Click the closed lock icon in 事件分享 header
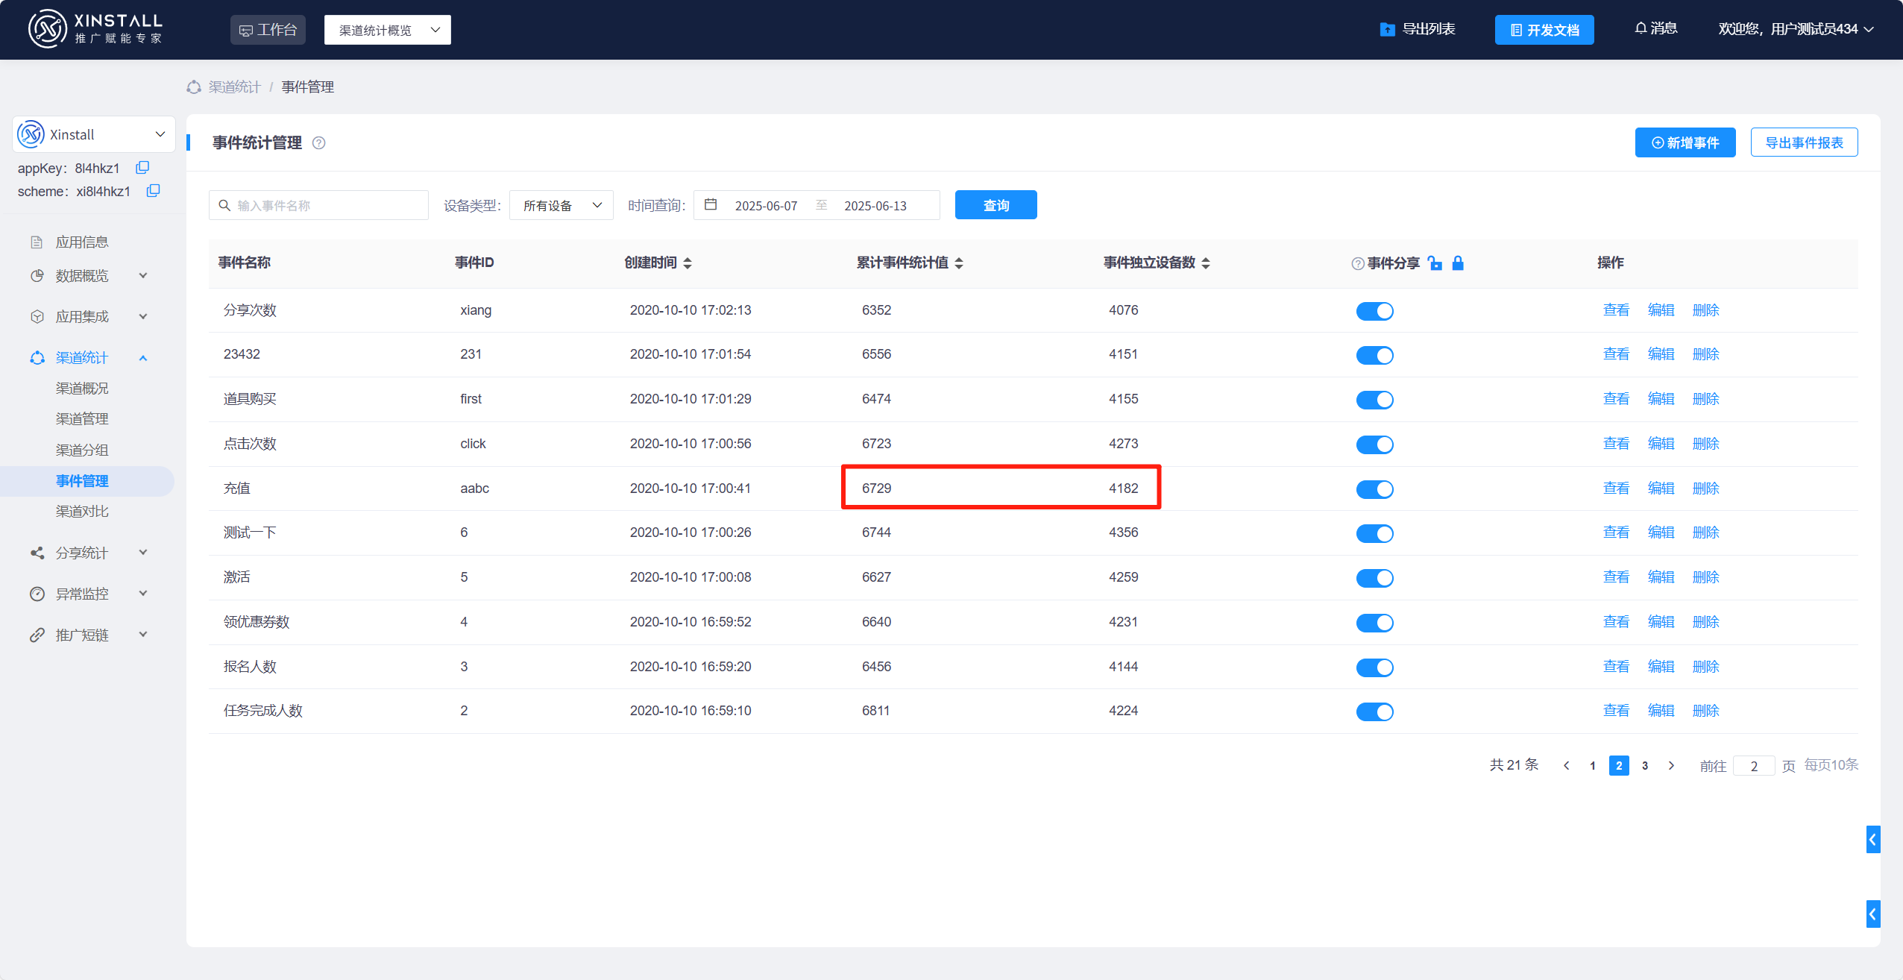 [1458, 263]
